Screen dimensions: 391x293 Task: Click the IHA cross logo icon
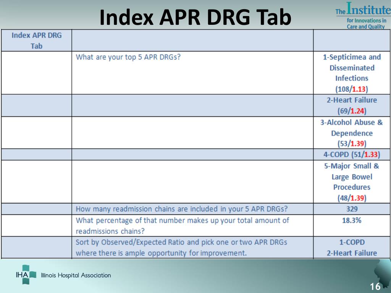(x=26, y=275)
